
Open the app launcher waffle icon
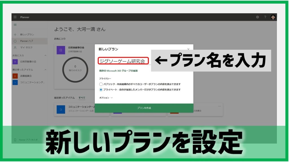point(15,17)
